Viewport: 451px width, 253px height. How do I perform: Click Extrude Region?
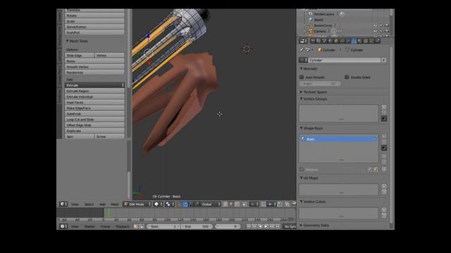[94, 91]
